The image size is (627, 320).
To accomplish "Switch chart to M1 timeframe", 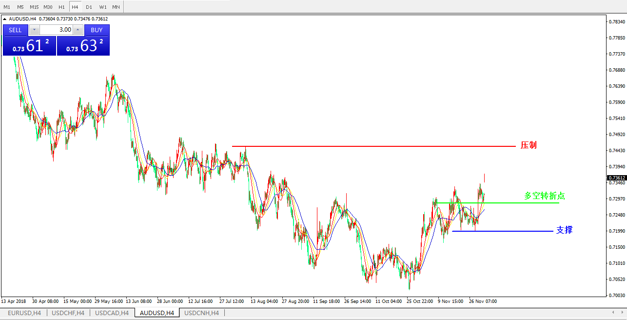I will [7, 7].
